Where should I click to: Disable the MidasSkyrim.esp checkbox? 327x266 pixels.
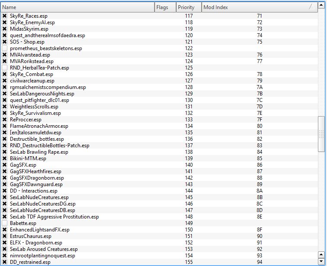coord(5,29)
